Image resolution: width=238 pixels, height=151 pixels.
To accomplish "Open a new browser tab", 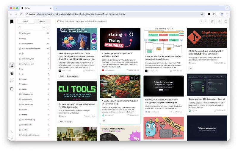I will tap(56, 8).
